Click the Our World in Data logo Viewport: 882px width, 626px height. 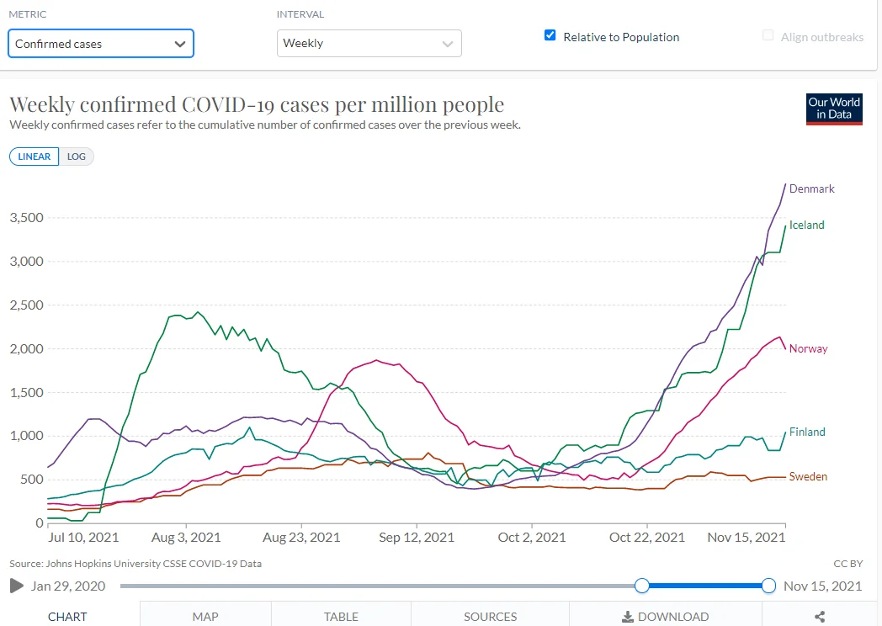pos(834,109)
